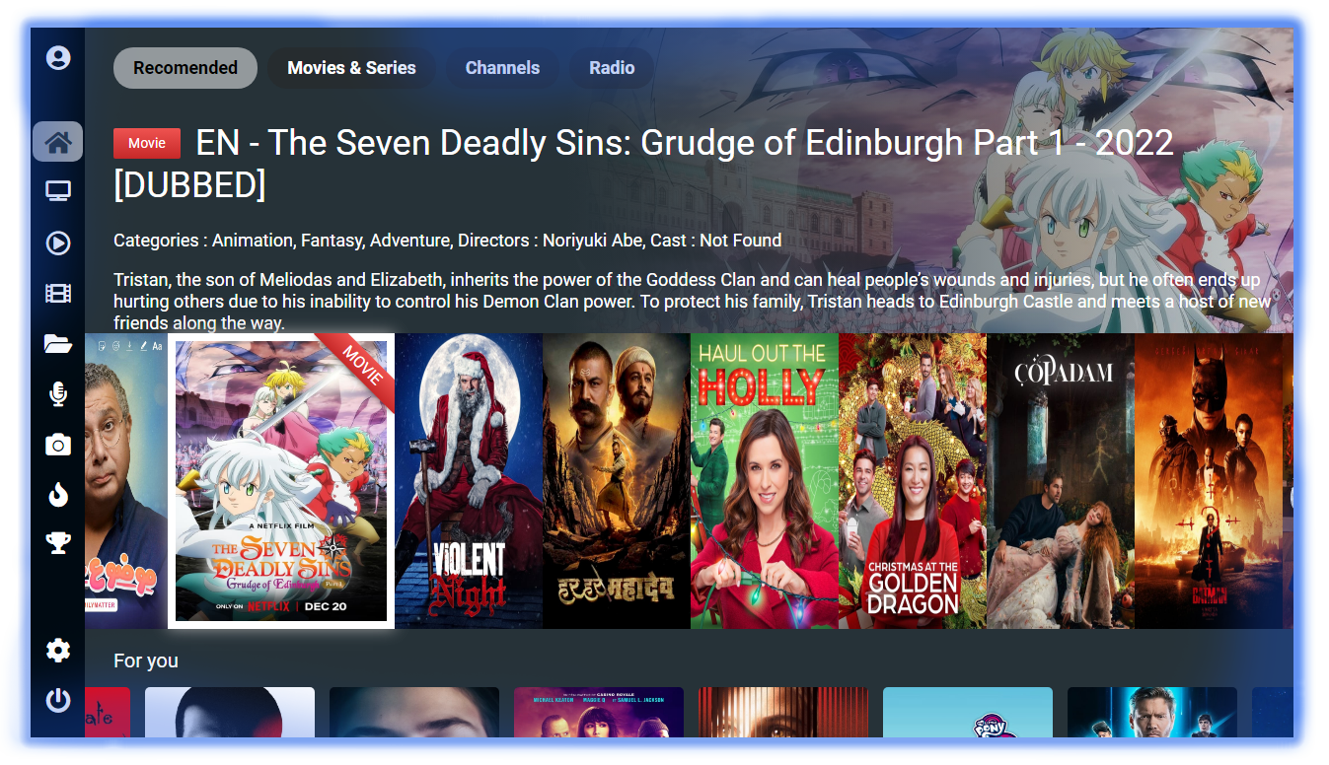The height and width of the screenshot is (765, 1329).
Task: Click the open folder icon
Action: [x=58, y=344]
